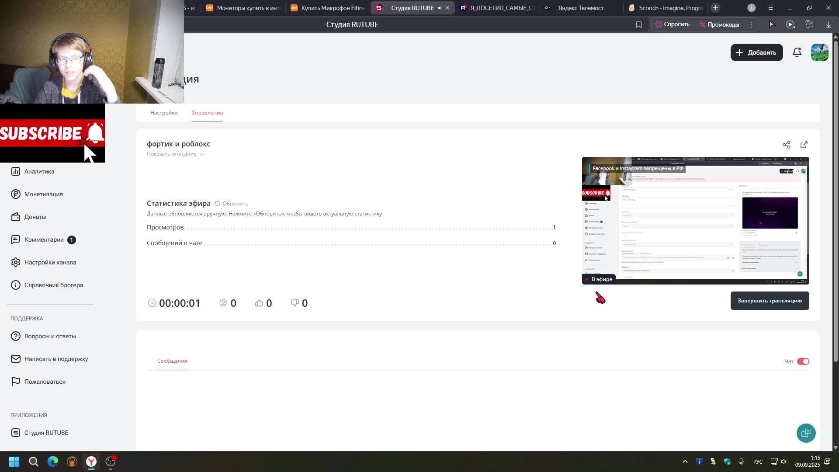The width and height of the screenshot is (839, 472).
Task: Click the bookmark icon in address bar
Action: (x=639, y=24)
